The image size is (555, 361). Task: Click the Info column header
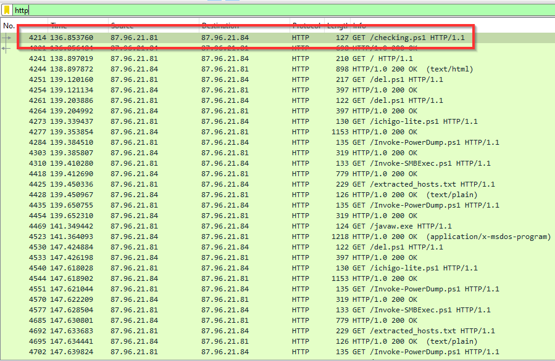pos(359,26)
